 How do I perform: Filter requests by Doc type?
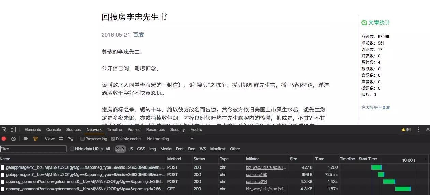tap(192, 149)
